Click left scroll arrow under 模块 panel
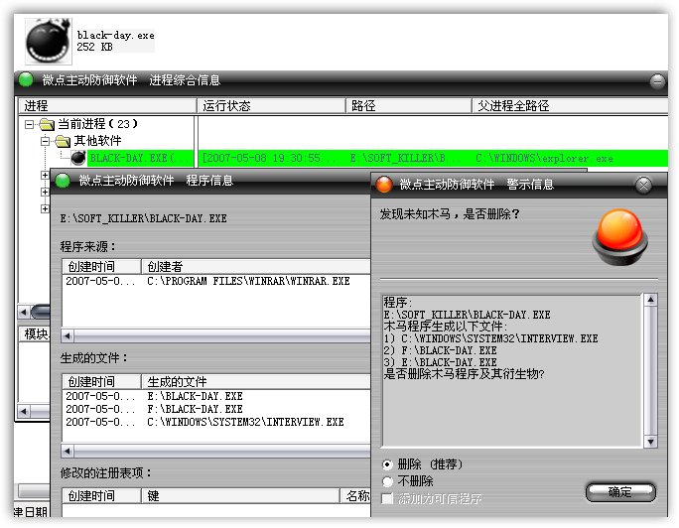This screenshot has height=528, width=679. coord(24,411)
